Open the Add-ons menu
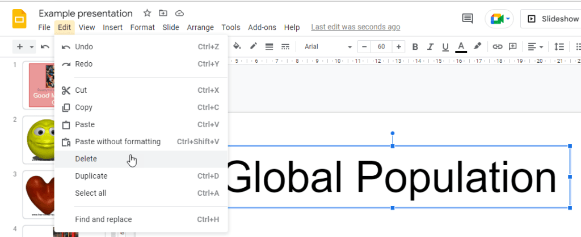 coord(262,27)
